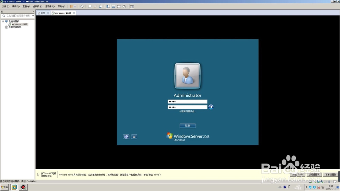340x191 pixels.
Task: Pause the virtual machine with the toolbar pause icon
Action: (71, 6)
